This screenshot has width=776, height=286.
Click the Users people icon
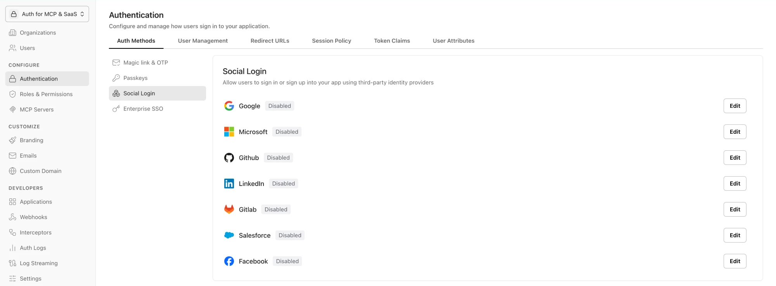coord(12,48)
